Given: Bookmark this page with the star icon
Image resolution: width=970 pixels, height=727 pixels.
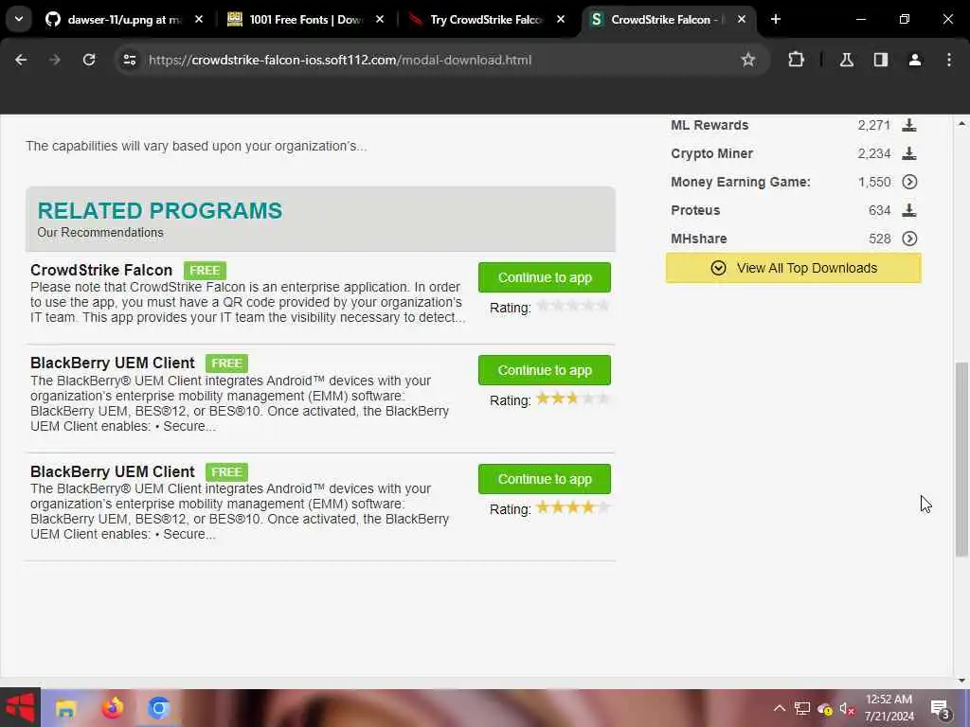Looking at the screenshot, I should point(748,60).
